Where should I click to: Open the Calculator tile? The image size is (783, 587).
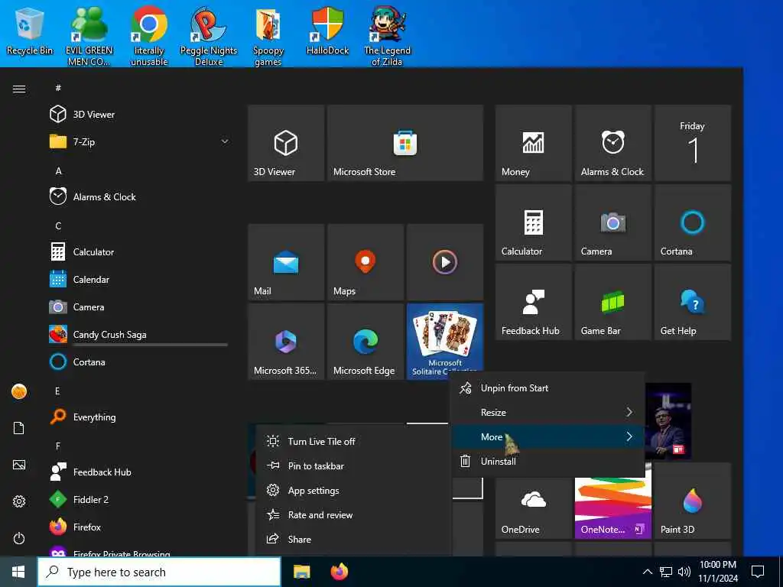[x=533, y=222]
